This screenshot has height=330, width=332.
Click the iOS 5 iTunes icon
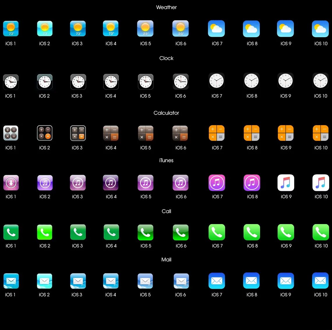(145, 182)
